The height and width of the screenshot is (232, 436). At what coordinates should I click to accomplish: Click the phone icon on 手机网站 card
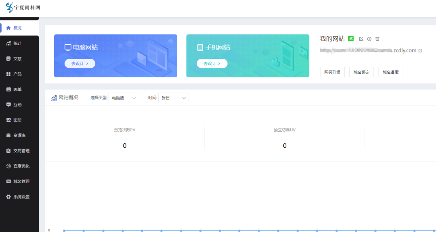(200, 48)
